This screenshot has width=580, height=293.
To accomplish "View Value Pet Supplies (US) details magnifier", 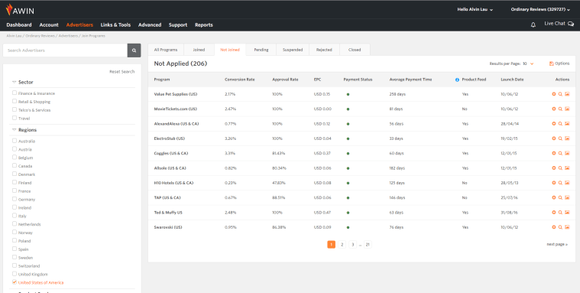I will click(560, 94).
